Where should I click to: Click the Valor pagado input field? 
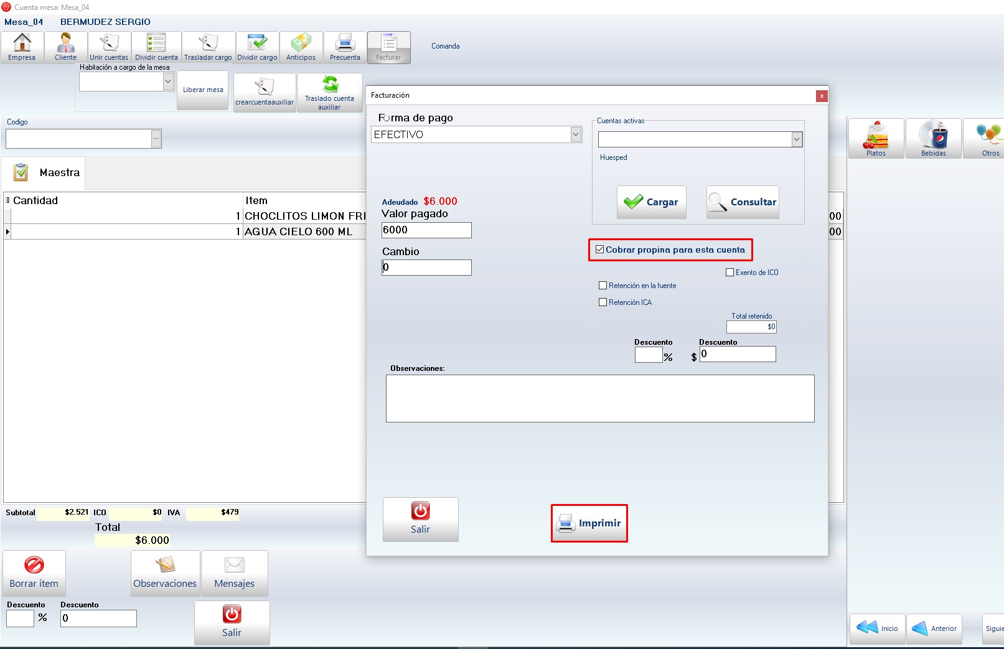pos(426,230)
